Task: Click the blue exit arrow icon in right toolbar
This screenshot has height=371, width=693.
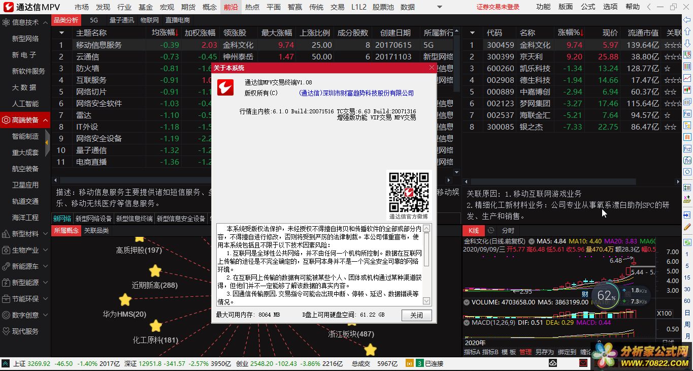Action: point(687,214)
